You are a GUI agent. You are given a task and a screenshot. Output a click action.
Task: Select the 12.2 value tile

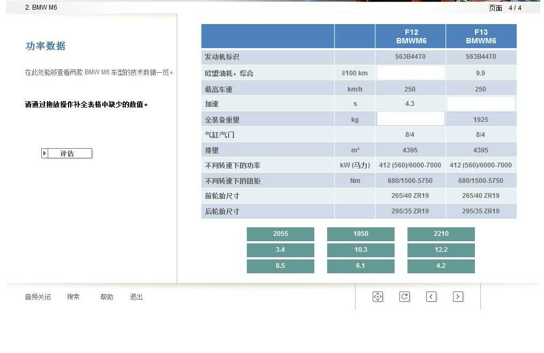[x=441, y=250]
